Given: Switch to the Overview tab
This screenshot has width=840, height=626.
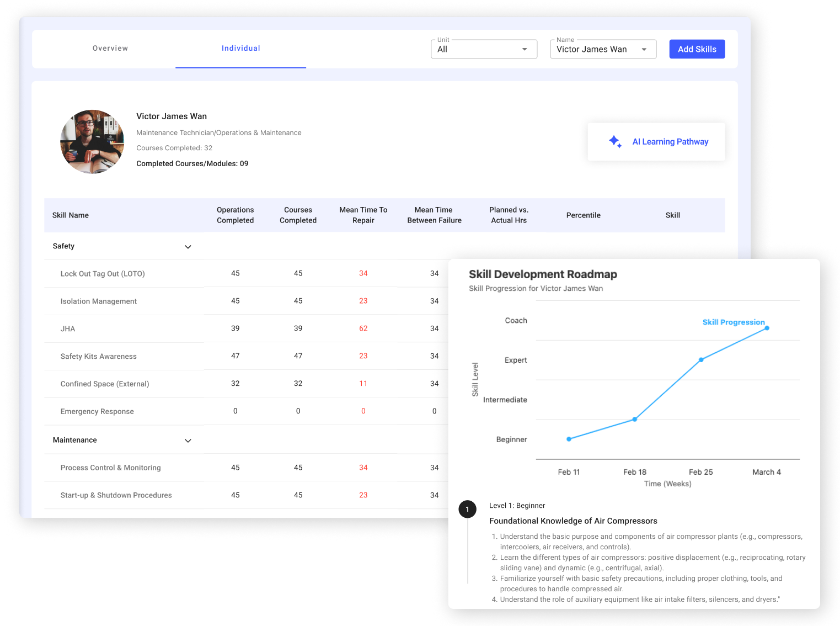Looking at the screenshot, I should pos(110,49).
